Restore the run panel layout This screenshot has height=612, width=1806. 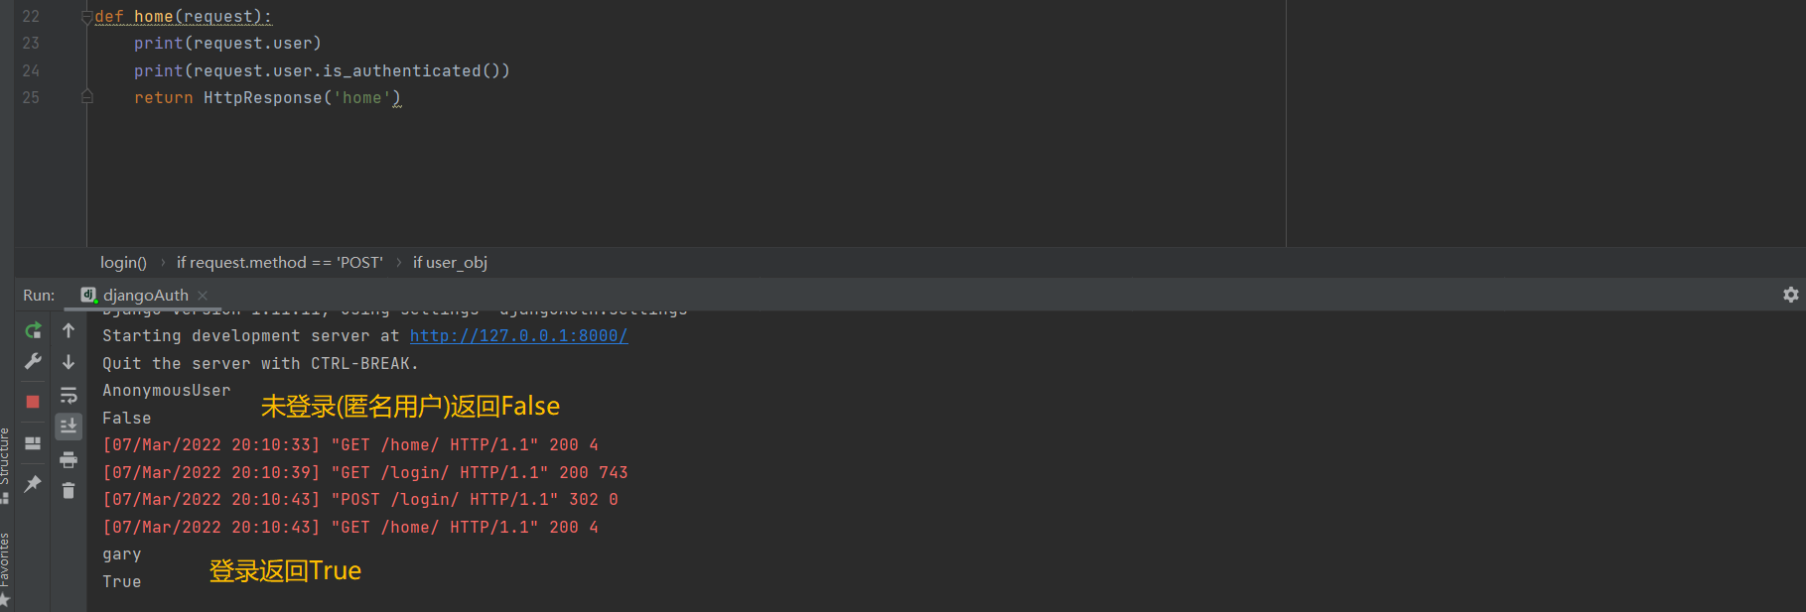[x=33, y=443]
